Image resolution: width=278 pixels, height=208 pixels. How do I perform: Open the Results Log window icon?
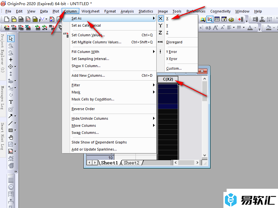coord(217,19)
